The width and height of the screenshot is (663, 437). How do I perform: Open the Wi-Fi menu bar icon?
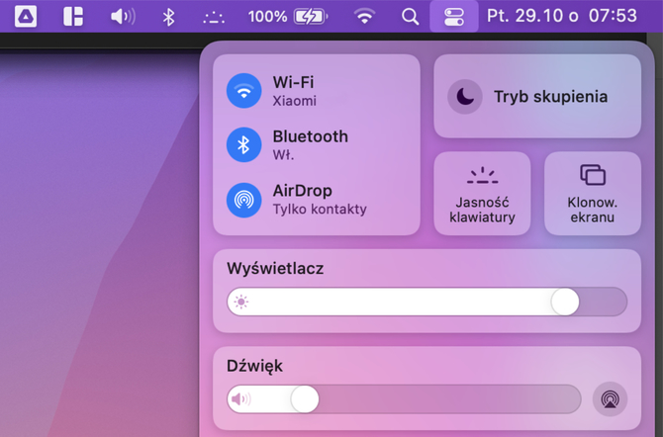(x=364, y=17)
